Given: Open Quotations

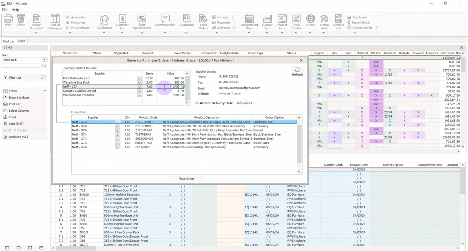Looking at the screenshot, I should click(186, 21).
